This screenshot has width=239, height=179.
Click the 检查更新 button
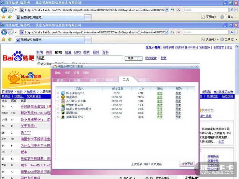[x=187, y=164]
